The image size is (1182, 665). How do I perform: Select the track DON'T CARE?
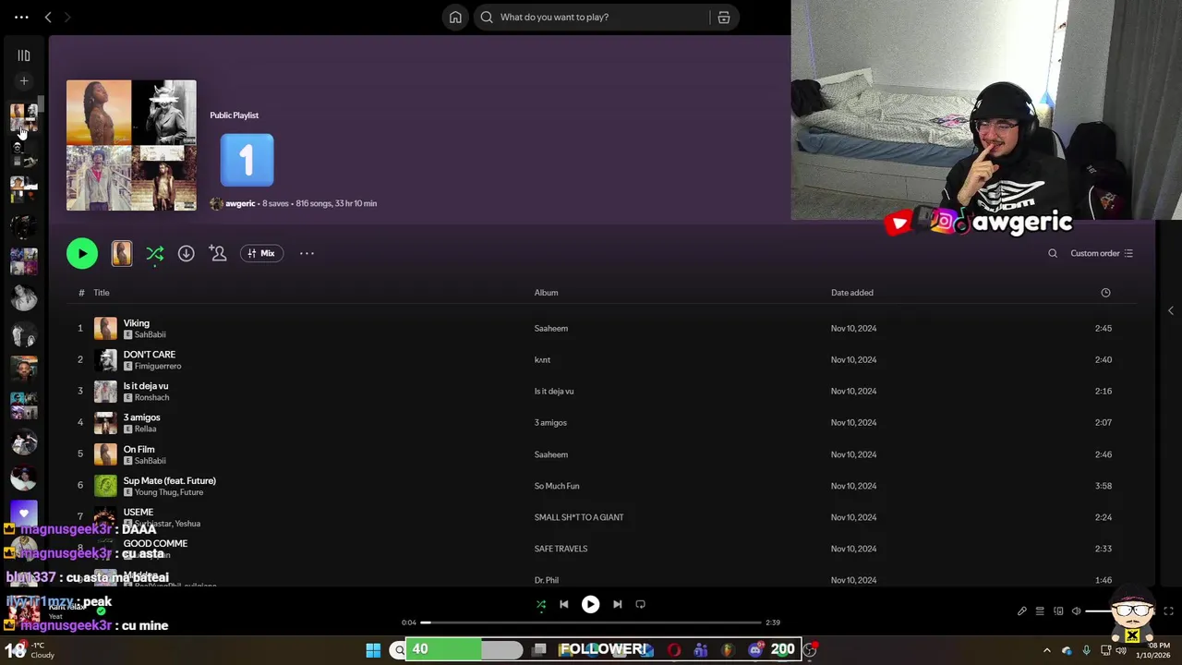[150, 355]
